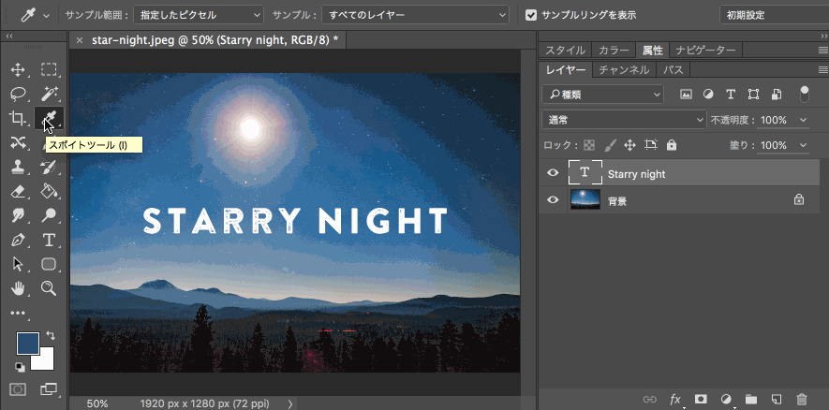
Task: Select the Rectangular Marquee tool
Action: [x=49, y=70]
